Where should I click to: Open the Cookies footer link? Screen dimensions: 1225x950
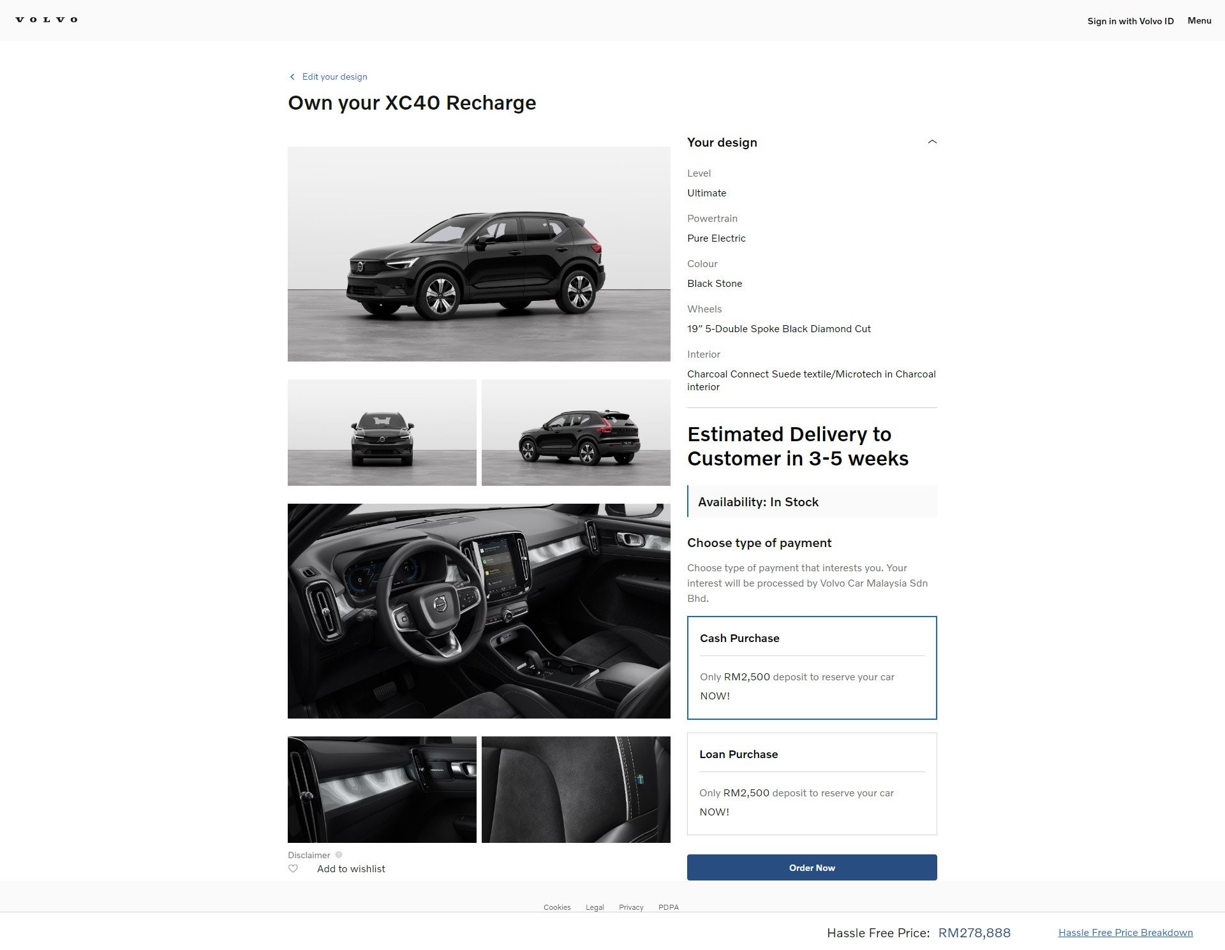557,907
